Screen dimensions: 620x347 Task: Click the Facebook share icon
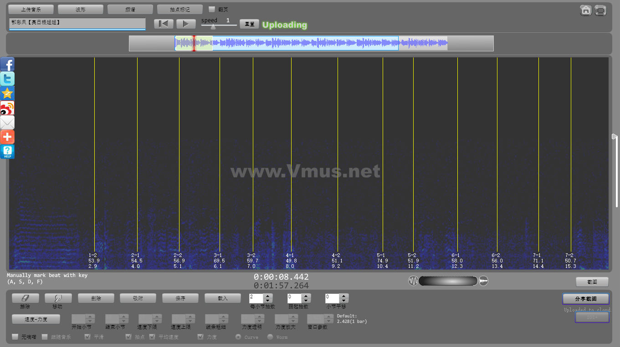click(7, 64)
